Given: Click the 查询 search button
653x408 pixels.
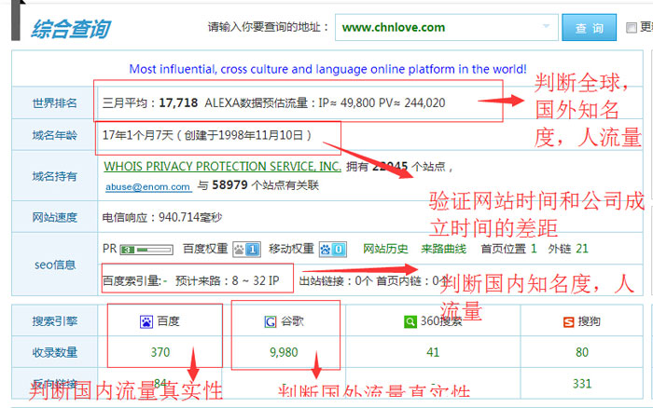Looking at the screenshot, I should pos(589,27).
